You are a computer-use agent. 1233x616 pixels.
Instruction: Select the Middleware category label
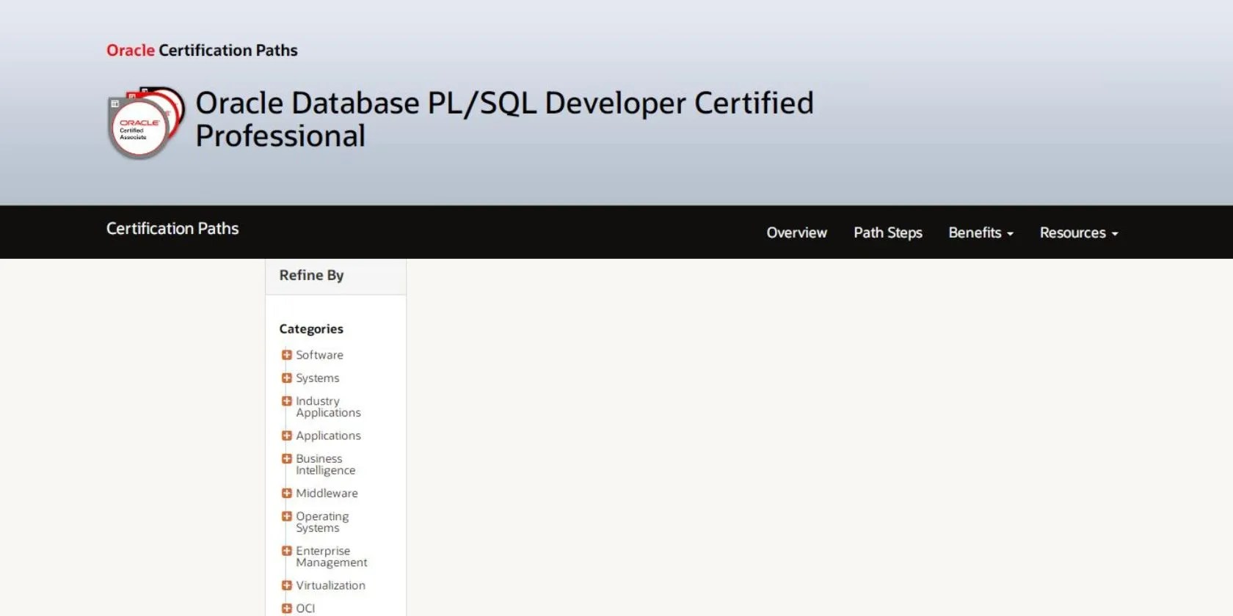pos(327,494)
